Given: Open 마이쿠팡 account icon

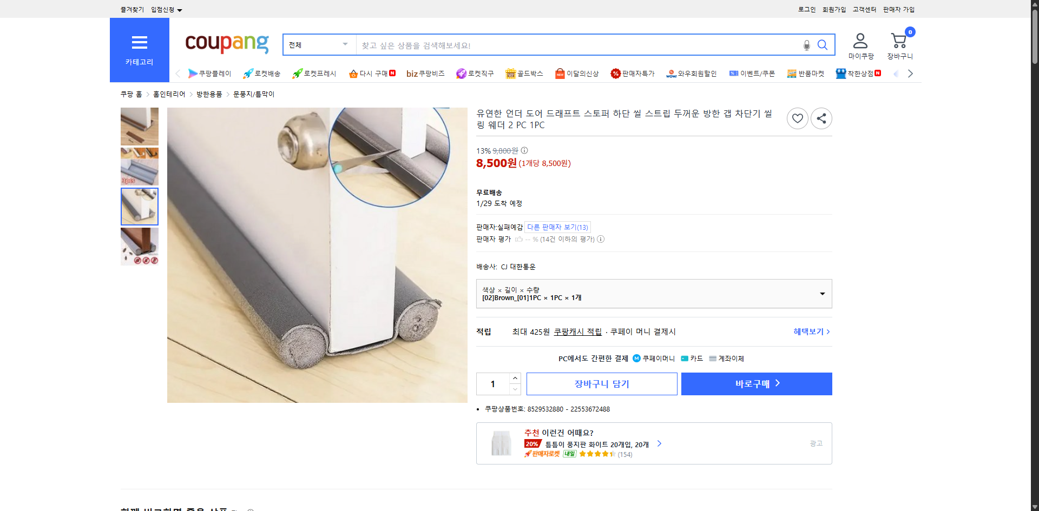Looking at the screenshot, I should pyautogui.click(x=860, y=41).
